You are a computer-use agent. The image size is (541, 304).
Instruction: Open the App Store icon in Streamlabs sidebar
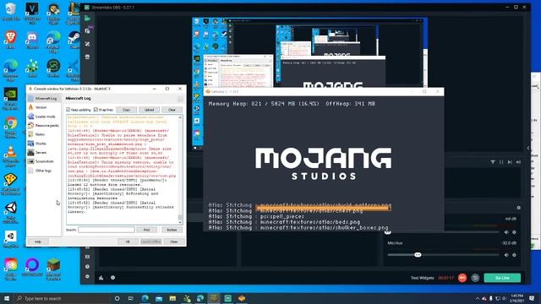tap(87, 57)
